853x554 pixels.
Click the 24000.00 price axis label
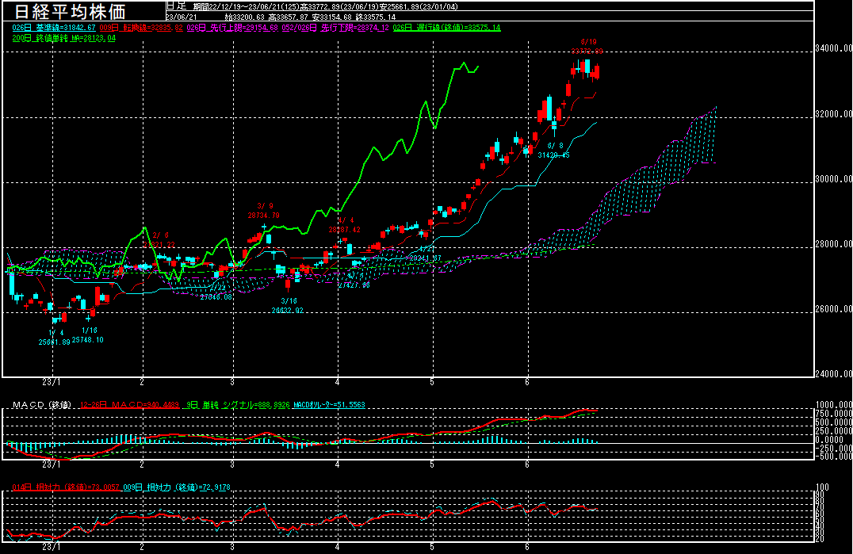click(833, 374)
